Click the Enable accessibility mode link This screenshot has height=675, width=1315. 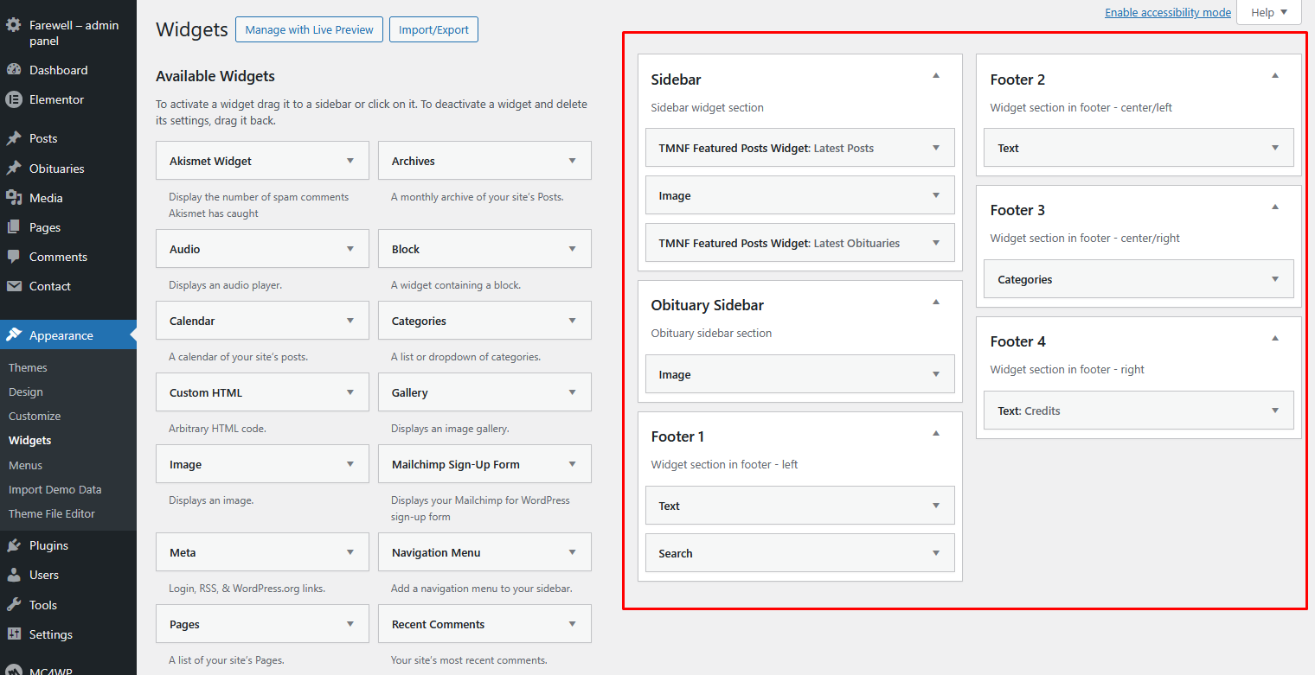coord(1167,12)
